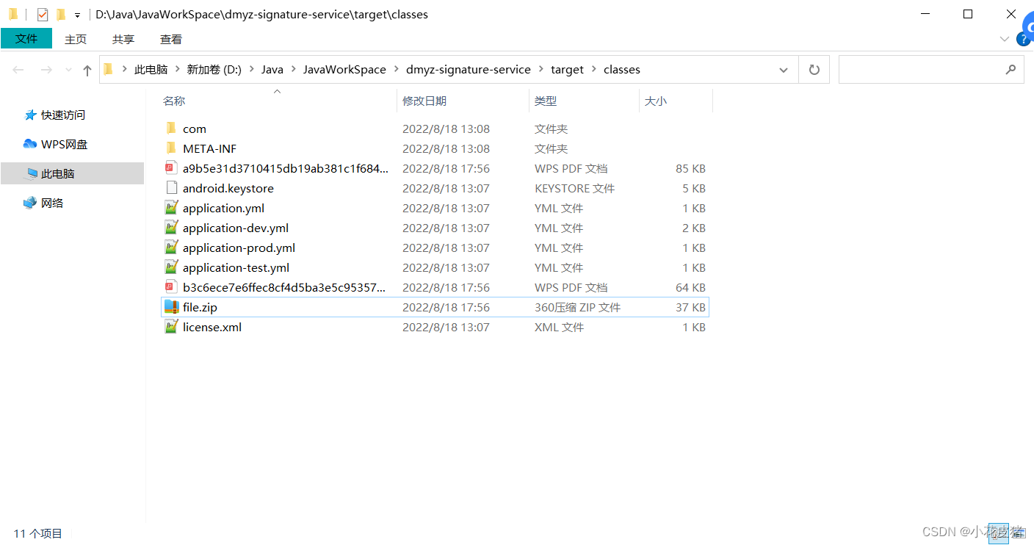Click the application-prod.yml file icon
1034x545 pixels.
click(x=171, y=248)
